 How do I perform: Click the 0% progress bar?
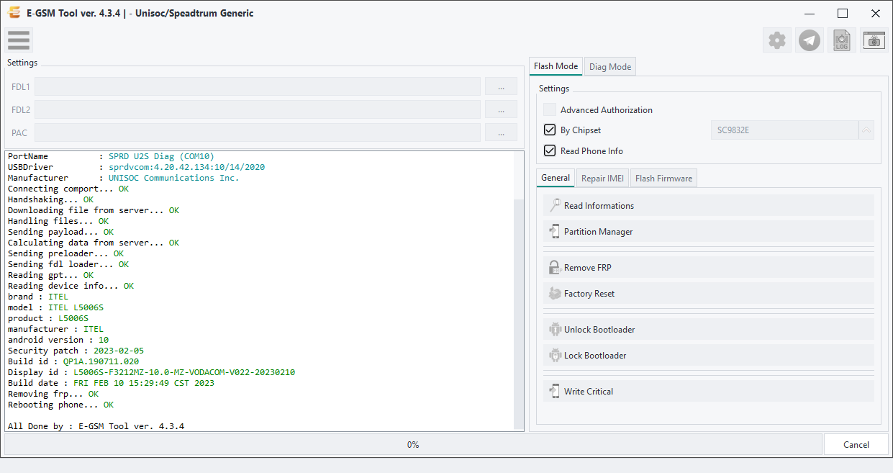coord(413,444)
